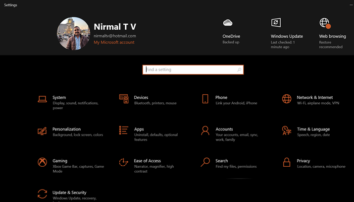This screenshot has width=354, height=202.
Task: Select the Apps list icon
Action: click(x=124, y=131)
